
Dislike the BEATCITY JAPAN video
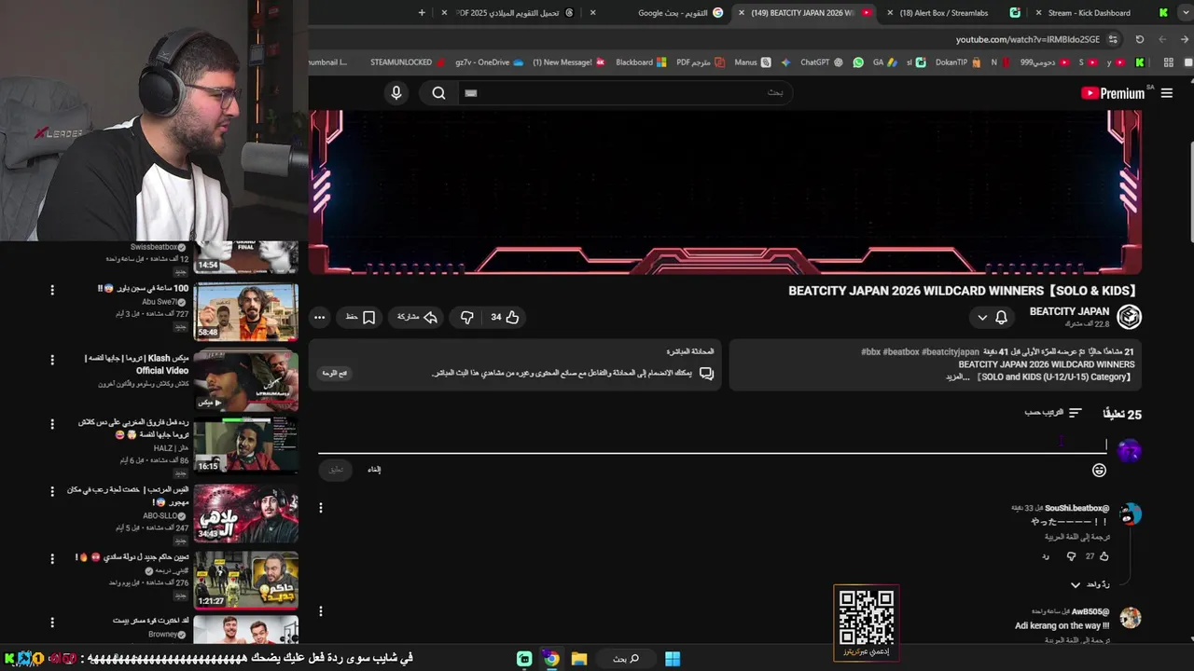467,317
